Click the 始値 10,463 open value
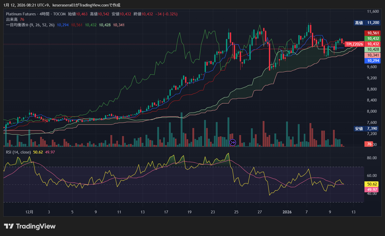 78,14
